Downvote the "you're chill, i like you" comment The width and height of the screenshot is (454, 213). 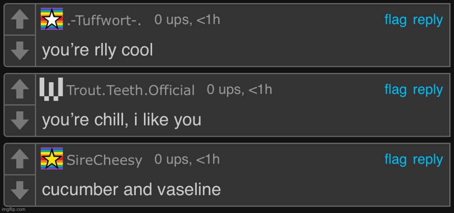point(20,121)
